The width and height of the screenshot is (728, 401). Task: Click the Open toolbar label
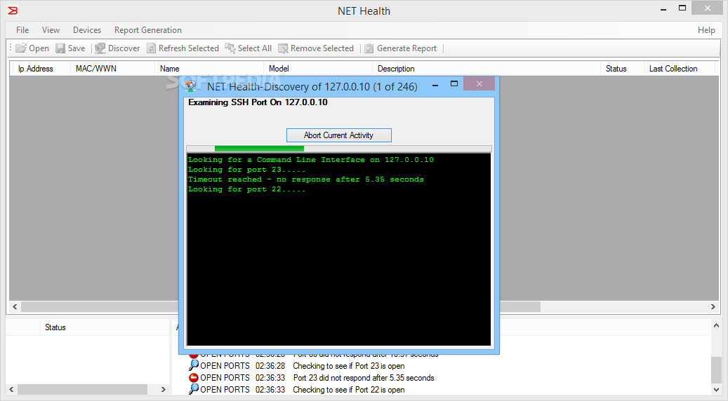tap(39, 48)
